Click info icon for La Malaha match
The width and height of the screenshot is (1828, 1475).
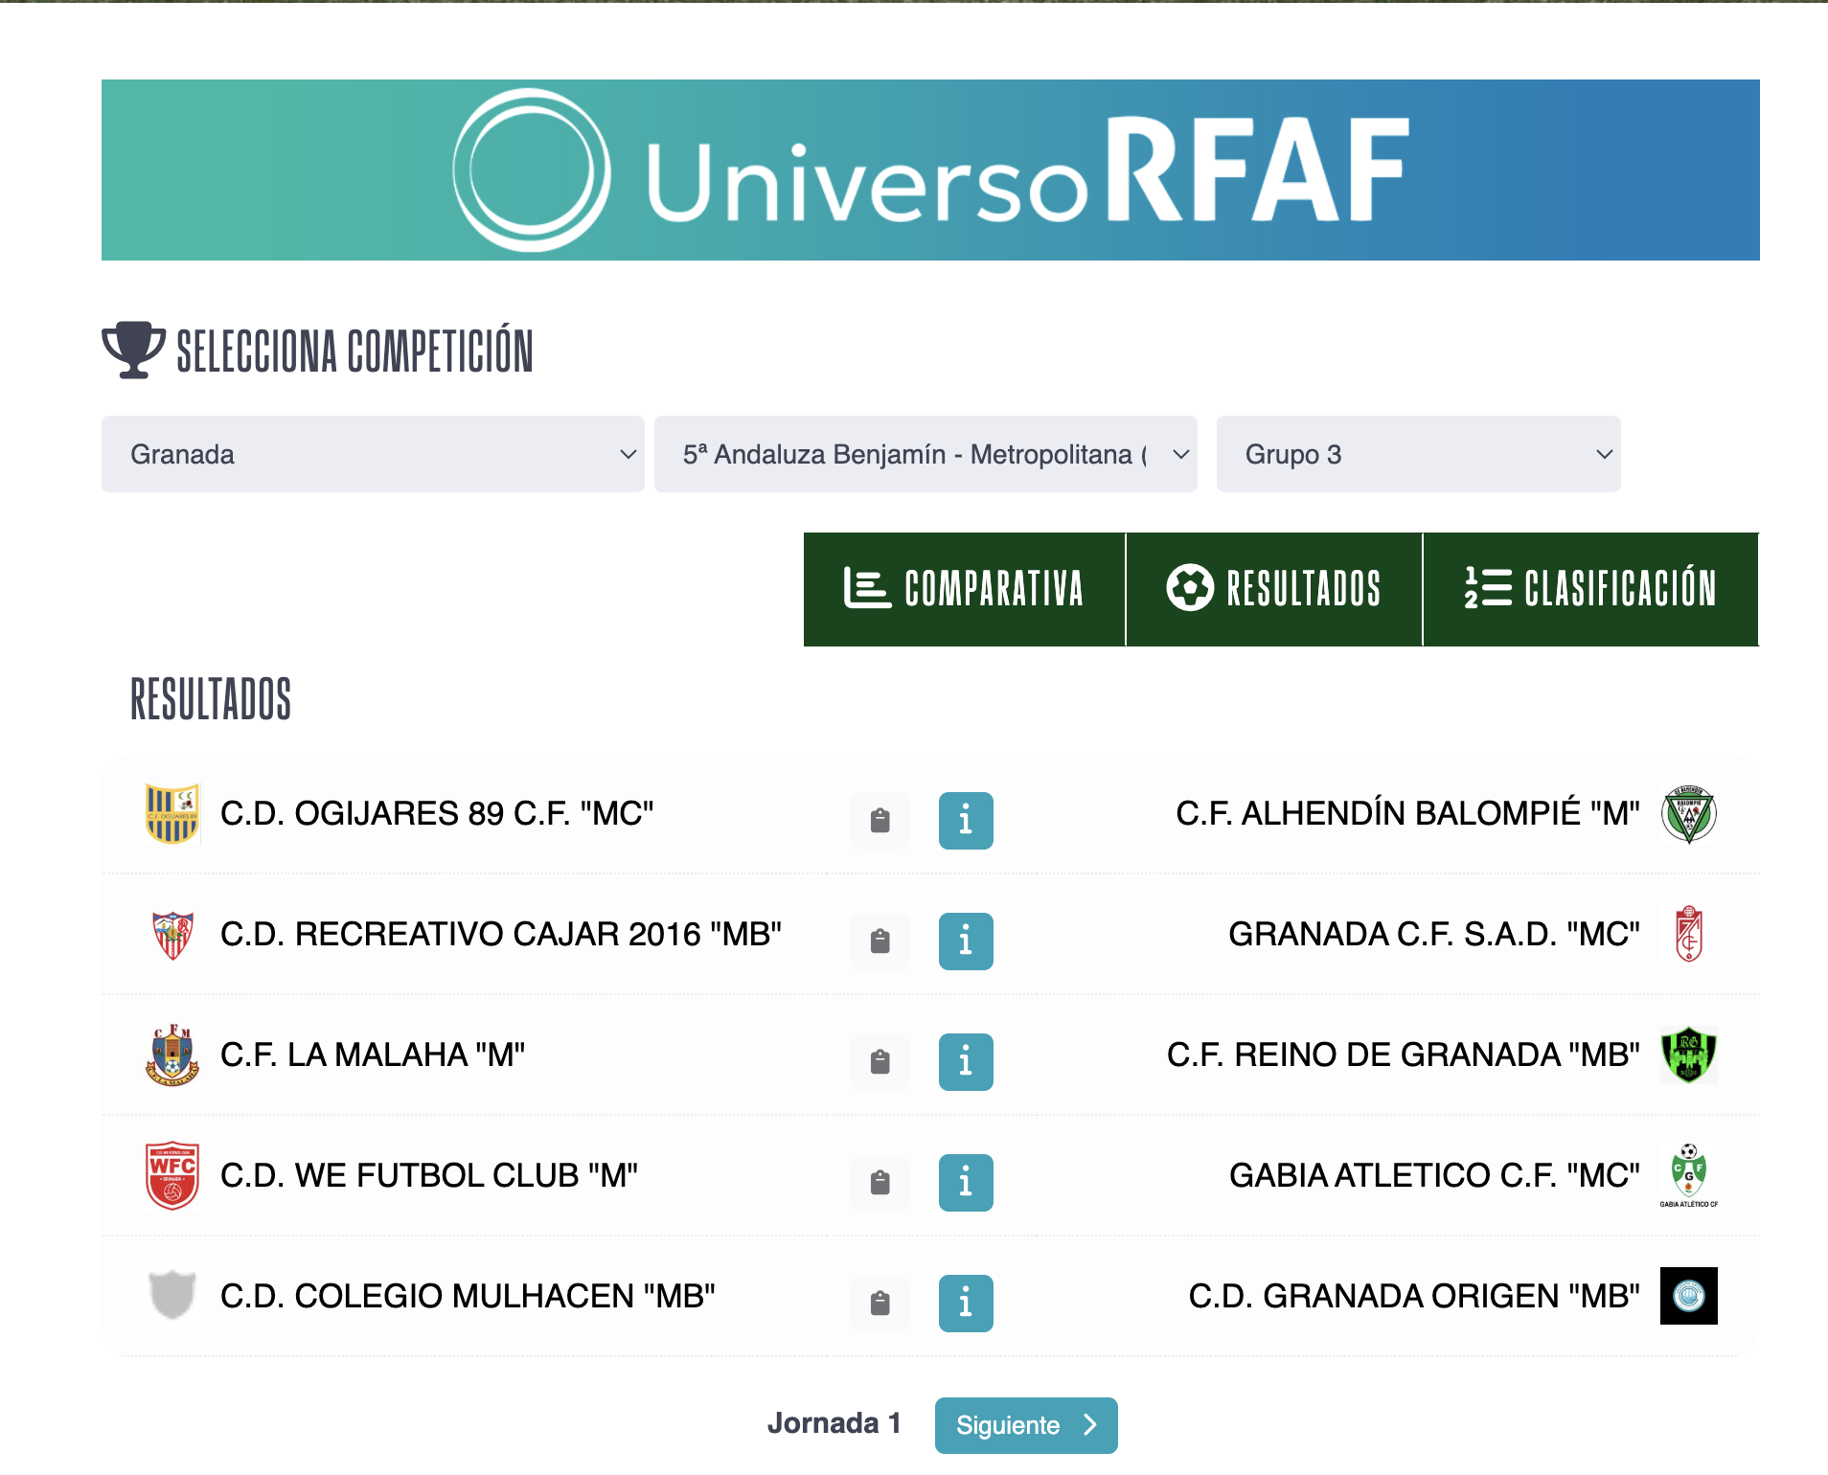(x=965, y=1061)
